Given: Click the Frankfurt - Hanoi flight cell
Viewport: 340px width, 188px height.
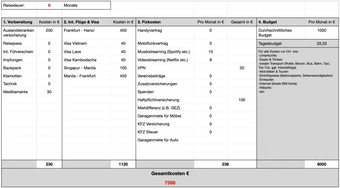Looking at the screenshot, I should (86, 33).
